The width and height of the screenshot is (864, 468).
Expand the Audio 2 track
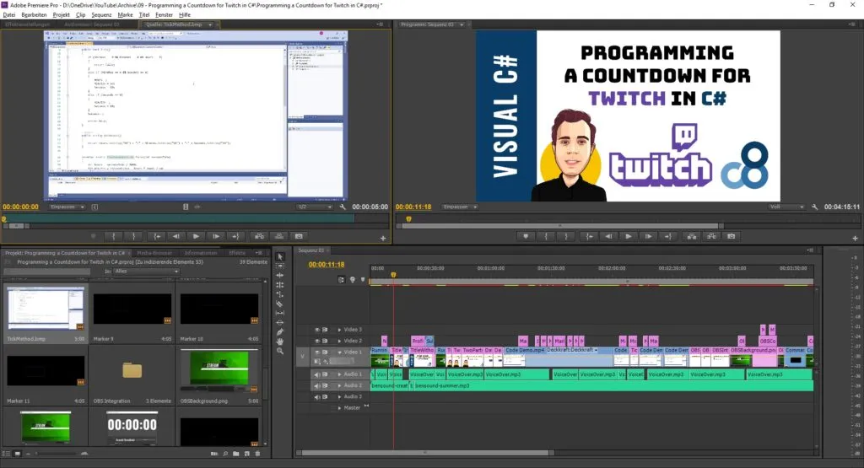click(x=339, y=385)
